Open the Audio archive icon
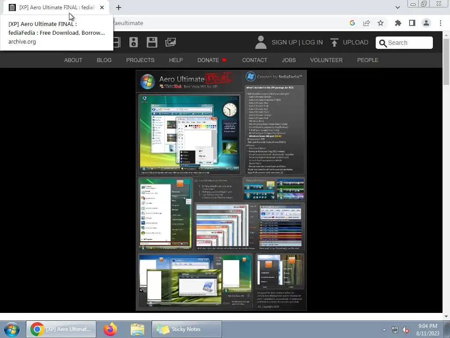Viewport: 450px width, 338px height. [134, 42]
